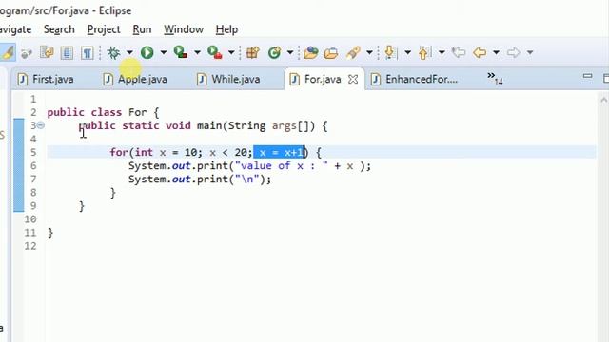
Task: Open the Search menu
Action: coord(59,29)
